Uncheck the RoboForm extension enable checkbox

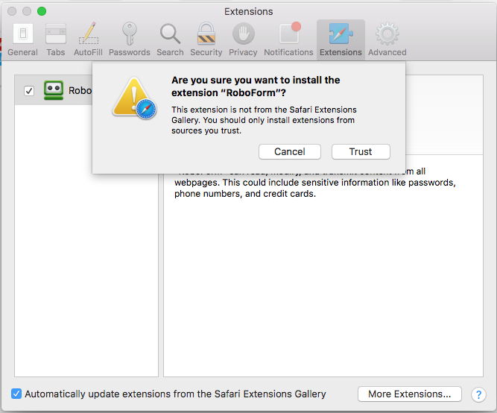29,91
